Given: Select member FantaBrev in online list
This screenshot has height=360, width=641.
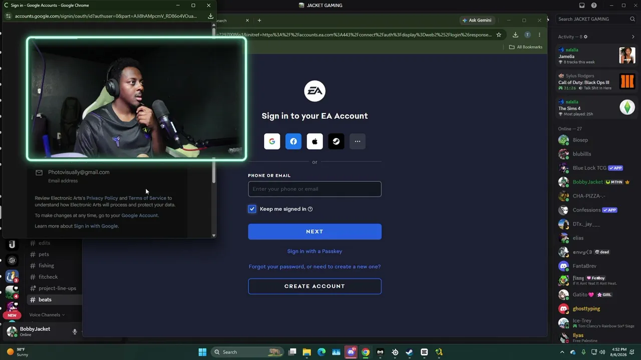Looking at the screenshot, I should coord(596,266).
